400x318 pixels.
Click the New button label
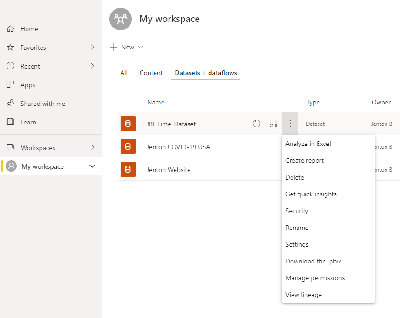pos(128,47)
